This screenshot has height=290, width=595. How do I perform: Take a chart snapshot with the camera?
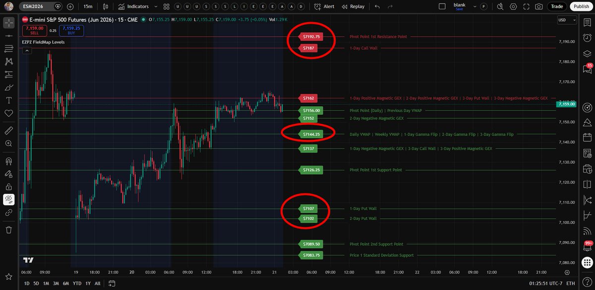click(x=539, y=6)
